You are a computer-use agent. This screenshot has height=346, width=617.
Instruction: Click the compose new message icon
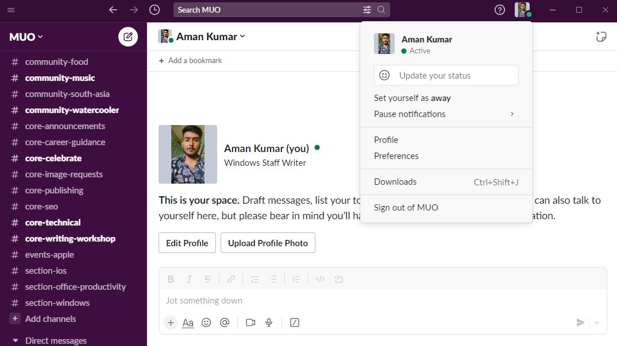click(128, 37)
